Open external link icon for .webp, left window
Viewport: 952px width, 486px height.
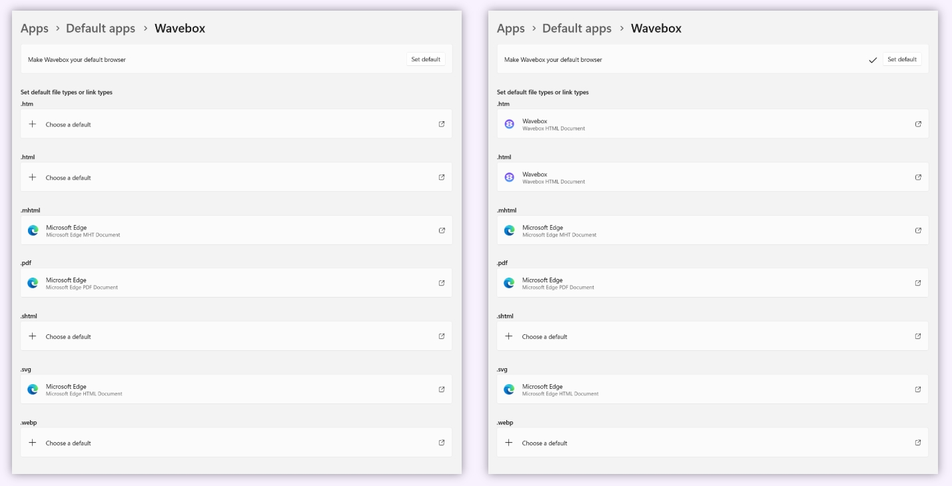[x=442, y=443]
